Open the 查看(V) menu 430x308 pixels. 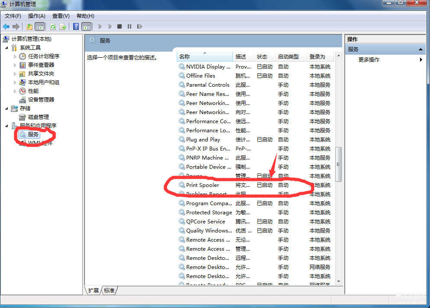(x=61, y=16)
